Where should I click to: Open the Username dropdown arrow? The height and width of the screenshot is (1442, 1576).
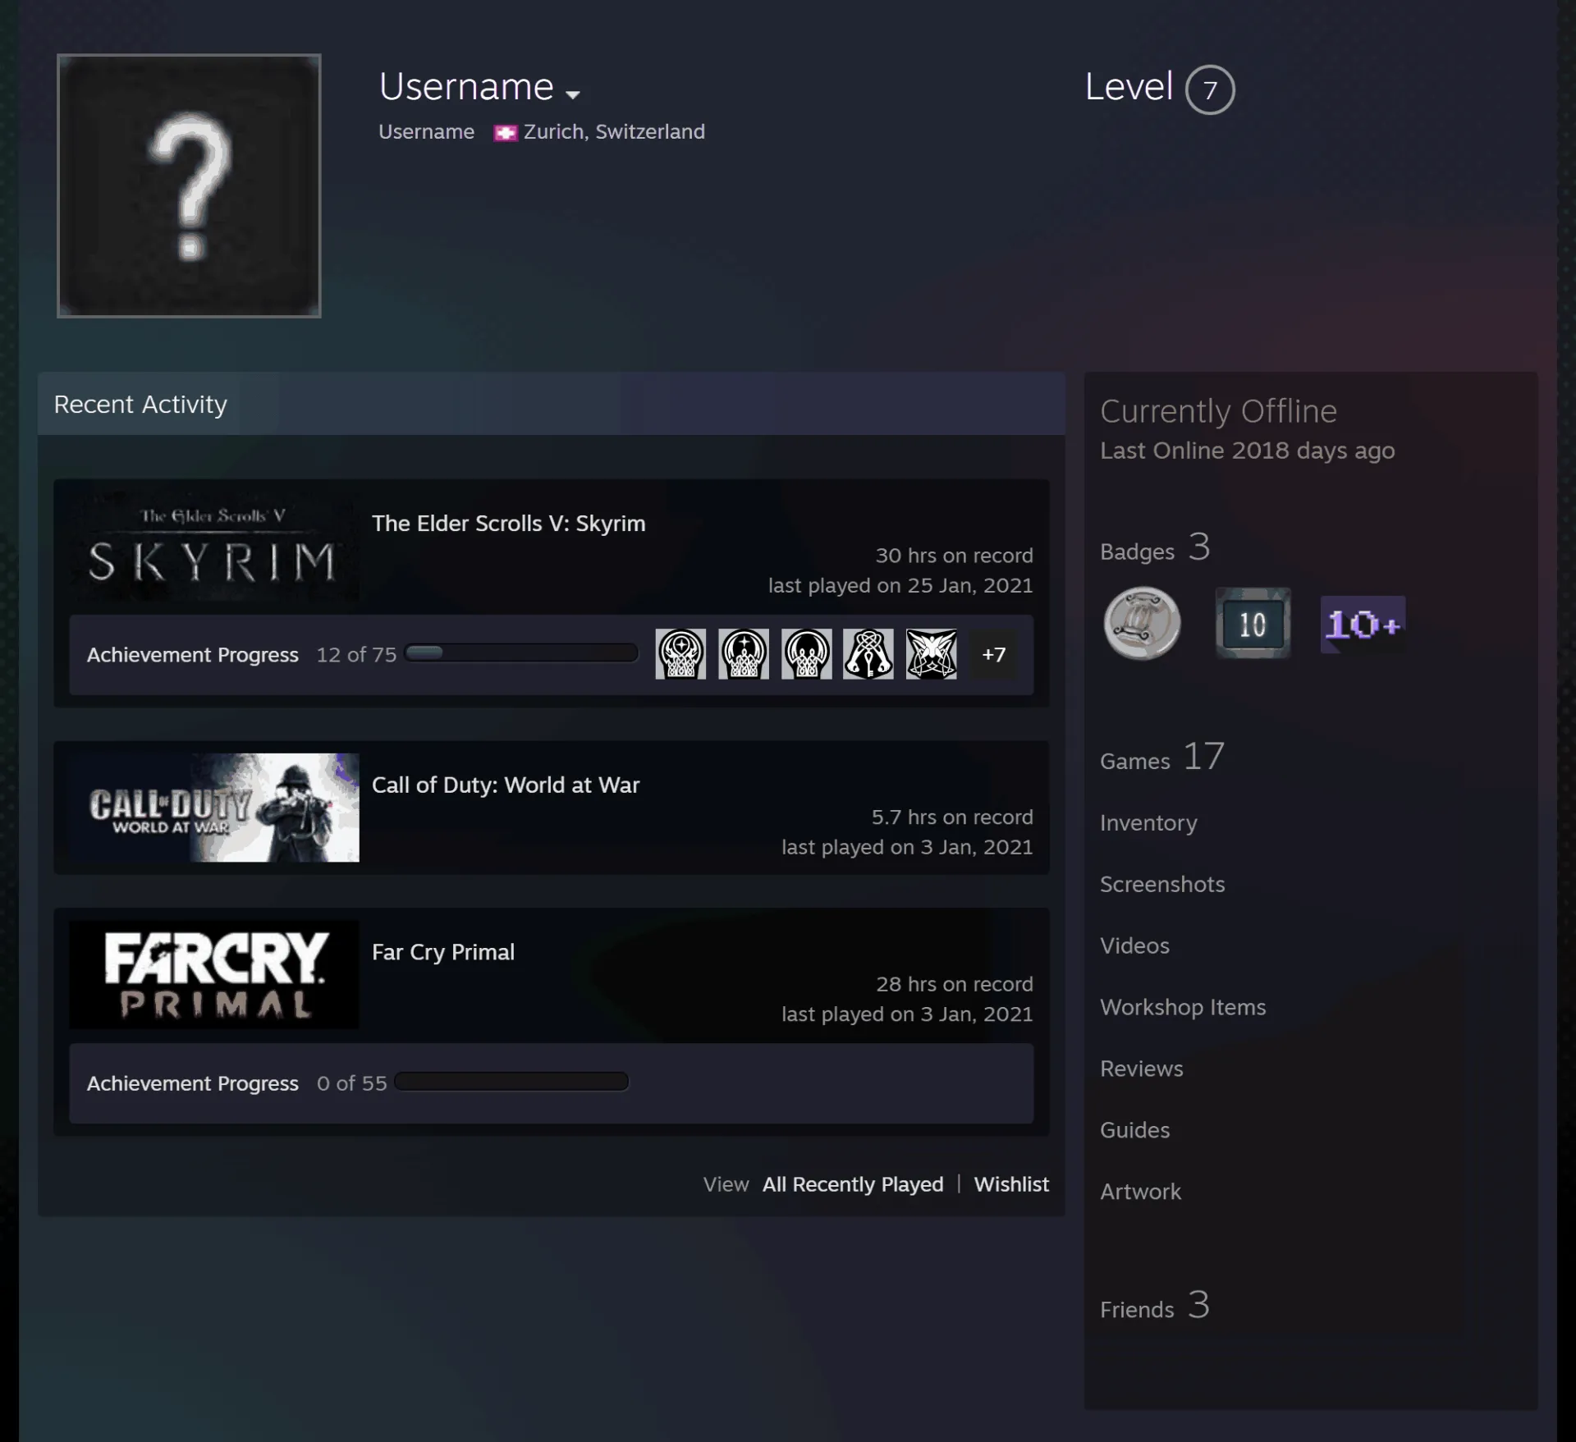(573, 94)
